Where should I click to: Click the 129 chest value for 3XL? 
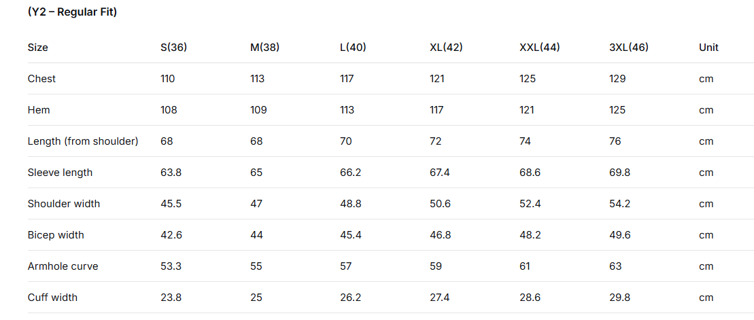617,79
